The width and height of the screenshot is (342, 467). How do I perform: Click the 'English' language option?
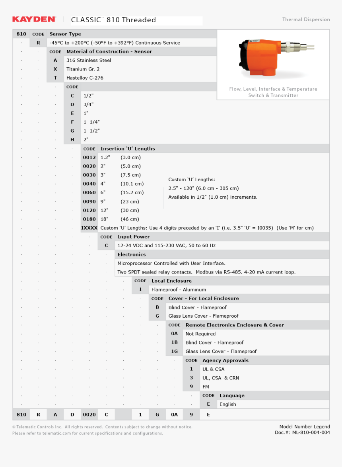[228, 404]
